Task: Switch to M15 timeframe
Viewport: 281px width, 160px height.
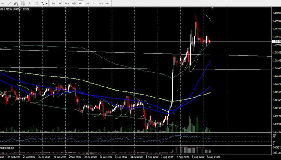Action: click(67, 4)
